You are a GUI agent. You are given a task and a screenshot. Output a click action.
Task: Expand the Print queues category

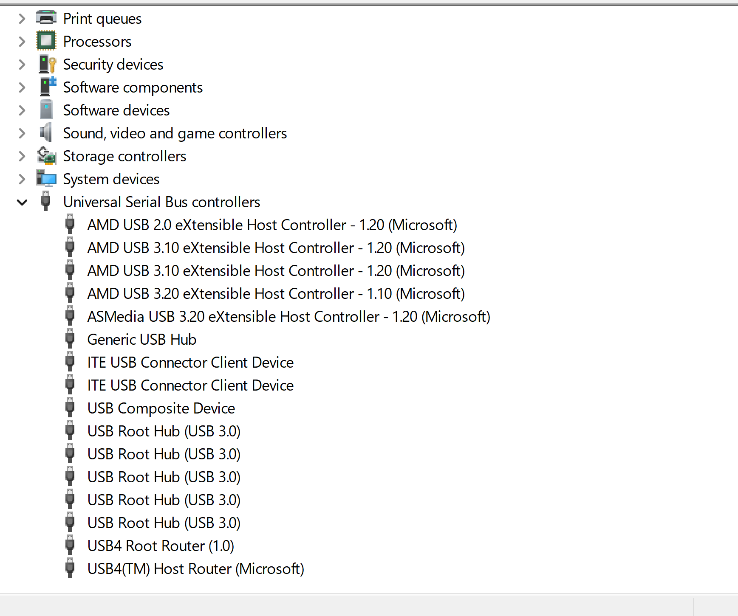[22, 19]
